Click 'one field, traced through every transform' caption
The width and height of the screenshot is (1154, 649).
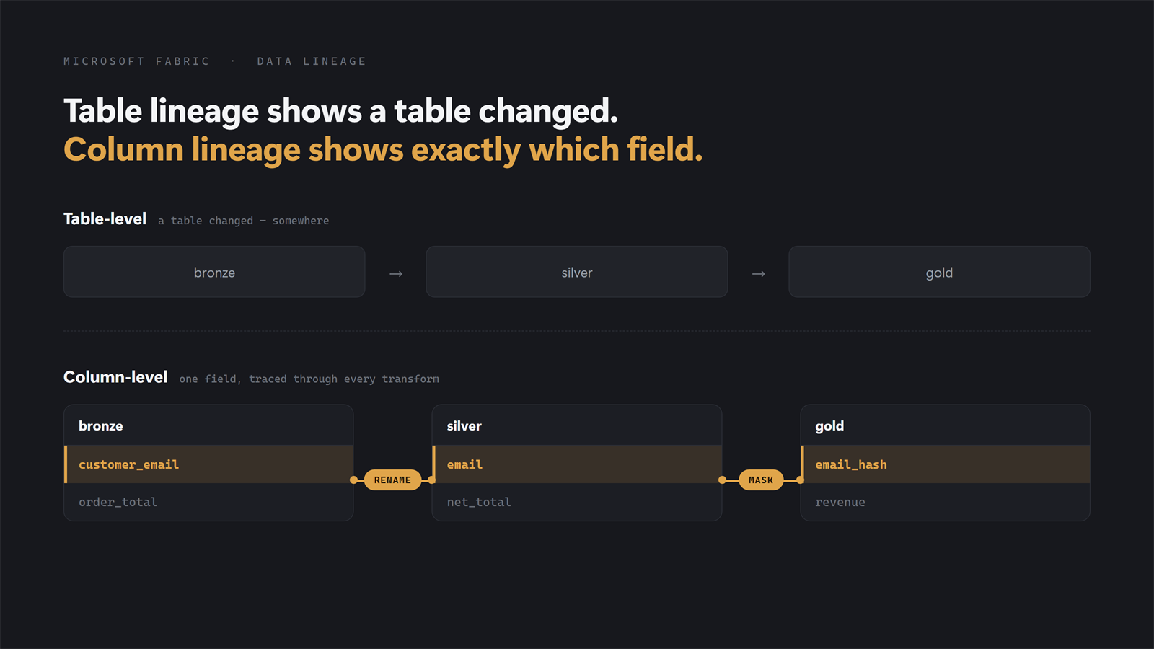[309, 379]
